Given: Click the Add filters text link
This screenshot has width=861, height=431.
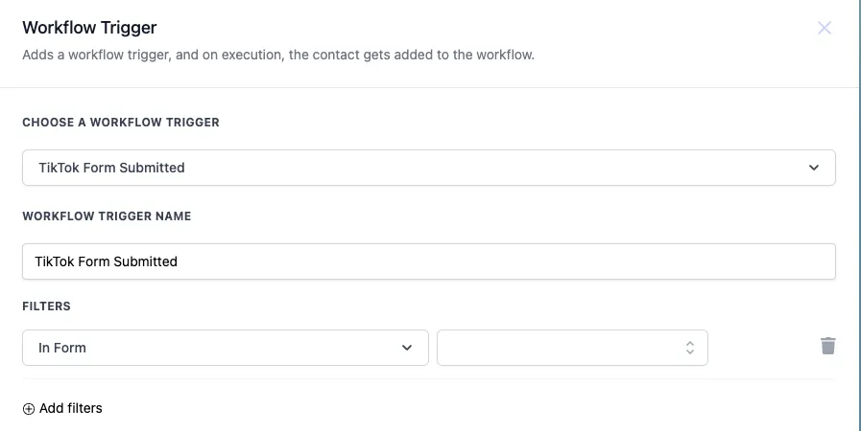Looking at the screenshot, I should [x=71, y=409].
